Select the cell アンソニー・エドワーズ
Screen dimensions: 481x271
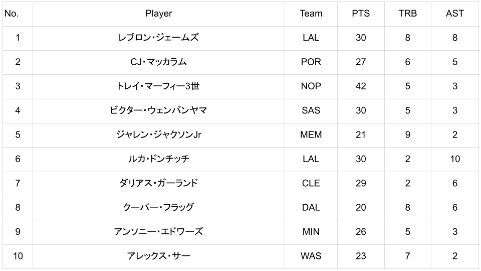coord(158,232)
